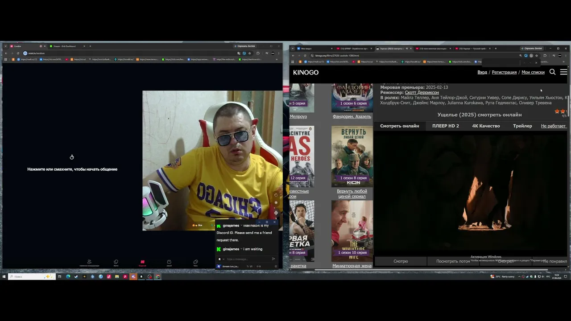The width and height of the screenshot is (571, 321).
Task: Click the KINOGO site logo
Action: (306, 72)
